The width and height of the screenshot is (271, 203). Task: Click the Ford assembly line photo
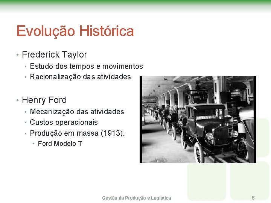tap(198, 120)
